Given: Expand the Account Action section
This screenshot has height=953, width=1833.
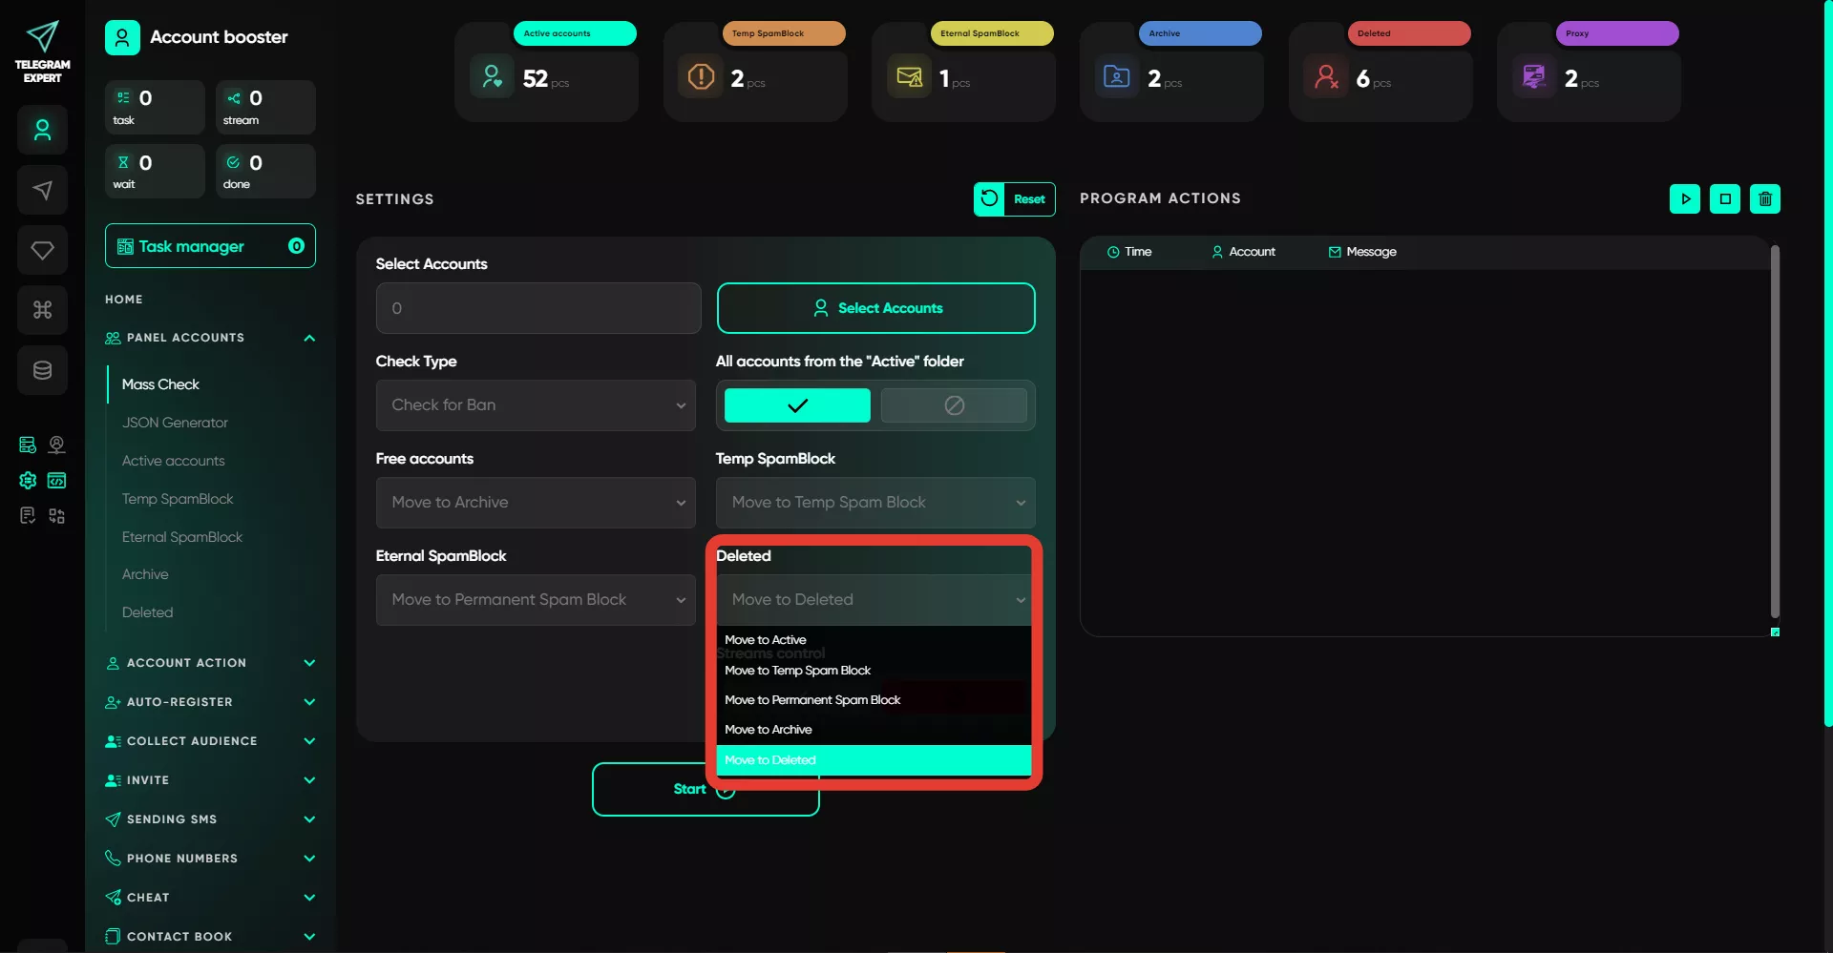Looking at the screenshot, I should click(x=210, y=663).
